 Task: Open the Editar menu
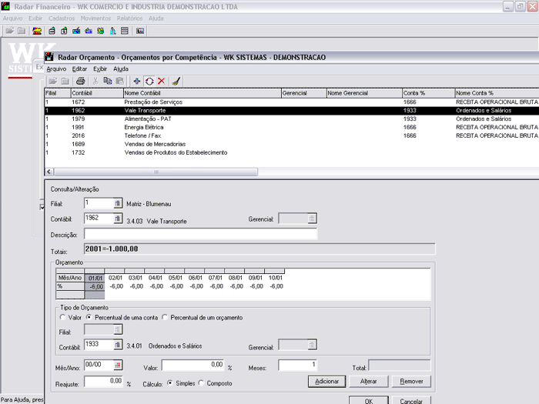tap(79, 68)
